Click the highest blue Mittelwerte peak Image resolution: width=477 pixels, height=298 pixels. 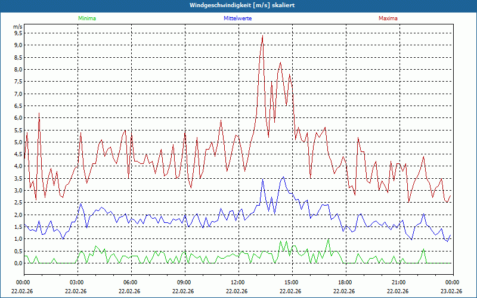point(284,177)
